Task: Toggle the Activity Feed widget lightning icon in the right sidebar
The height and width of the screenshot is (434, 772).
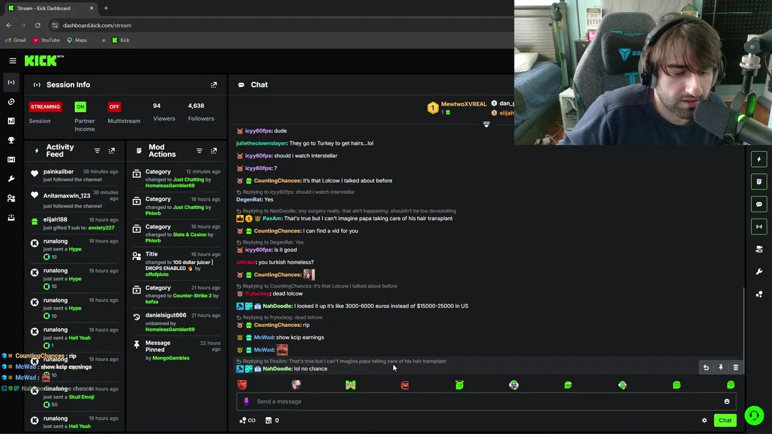Action: [x=759, y=159]
